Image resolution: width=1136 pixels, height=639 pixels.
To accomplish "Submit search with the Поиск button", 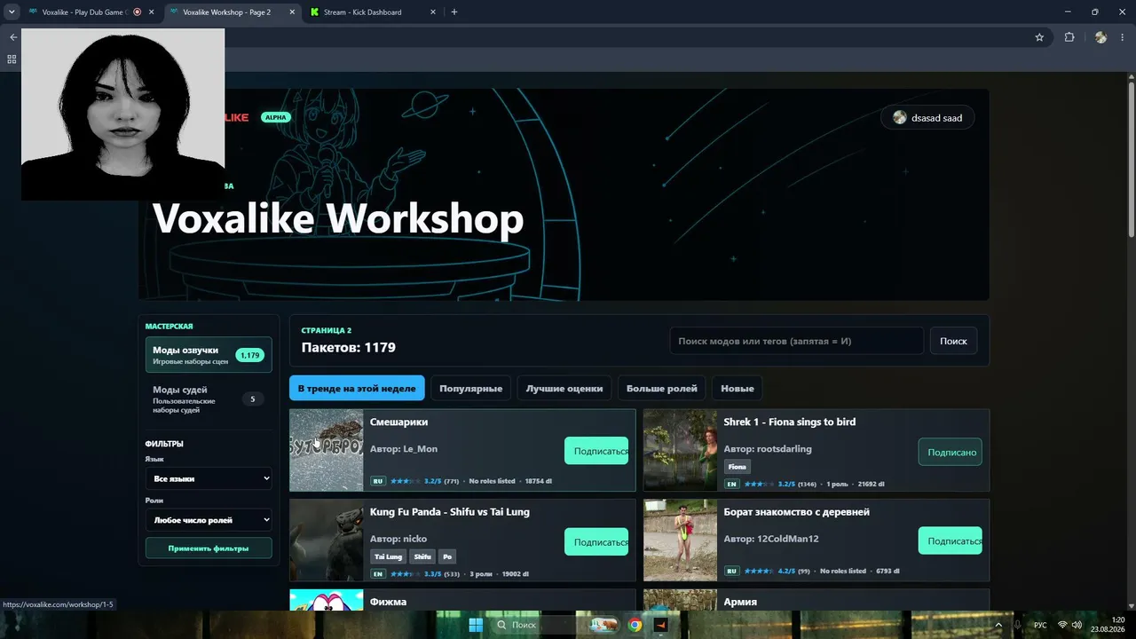I will (953, 341).
